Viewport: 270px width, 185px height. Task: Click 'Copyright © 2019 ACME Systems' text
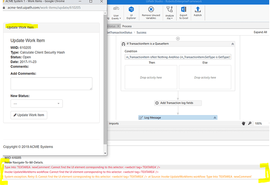pyautogui.click(x=28, y=147)
